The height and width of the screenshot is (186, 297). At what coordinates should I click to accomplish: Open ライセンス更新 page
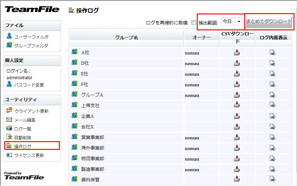(29, 155)
